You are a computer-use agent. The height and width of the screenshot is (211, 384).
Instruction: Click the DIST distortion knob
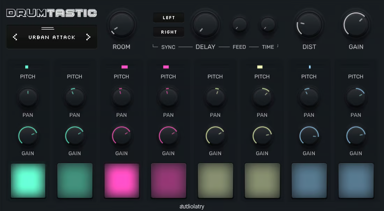[x=309, y=24]
